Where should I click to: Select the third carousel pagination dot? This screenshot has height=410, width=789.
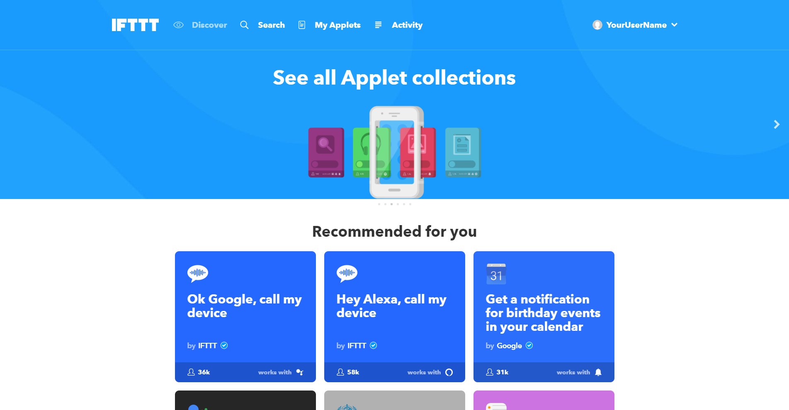click(x=391, y=204)
